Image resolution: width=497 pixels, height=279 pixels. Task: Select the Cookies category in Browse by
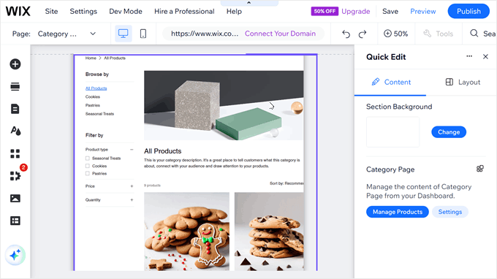coord(93,97)
